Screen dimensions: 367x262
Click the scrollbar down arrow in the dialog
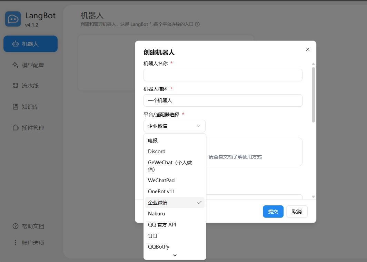click(x=313, y=197)
